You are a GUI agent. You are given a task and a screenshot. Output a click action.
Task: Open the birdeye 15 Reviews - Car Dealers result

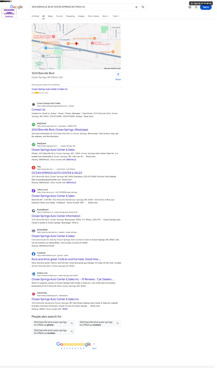coord(73,279)
